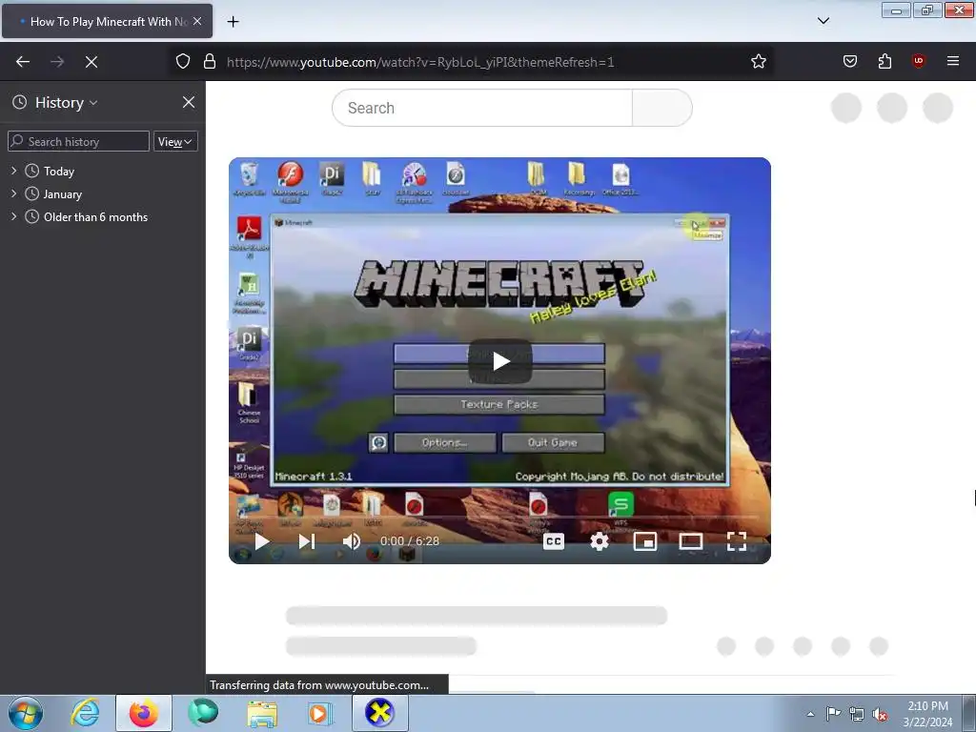Expand Older than 6 months folder
976x732 pixels.
click(x=13, y=216)
